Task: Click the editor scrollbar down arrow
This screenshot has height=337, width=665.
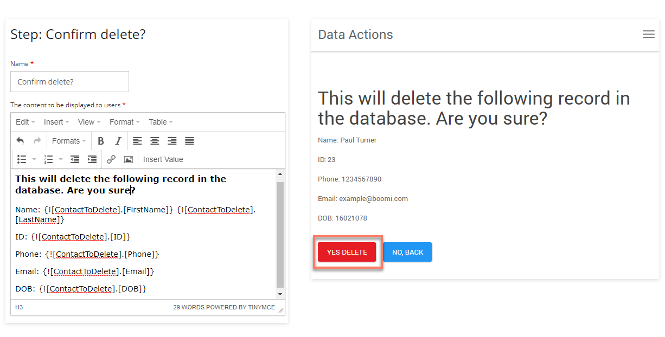Action: click(x=280, y=294)
